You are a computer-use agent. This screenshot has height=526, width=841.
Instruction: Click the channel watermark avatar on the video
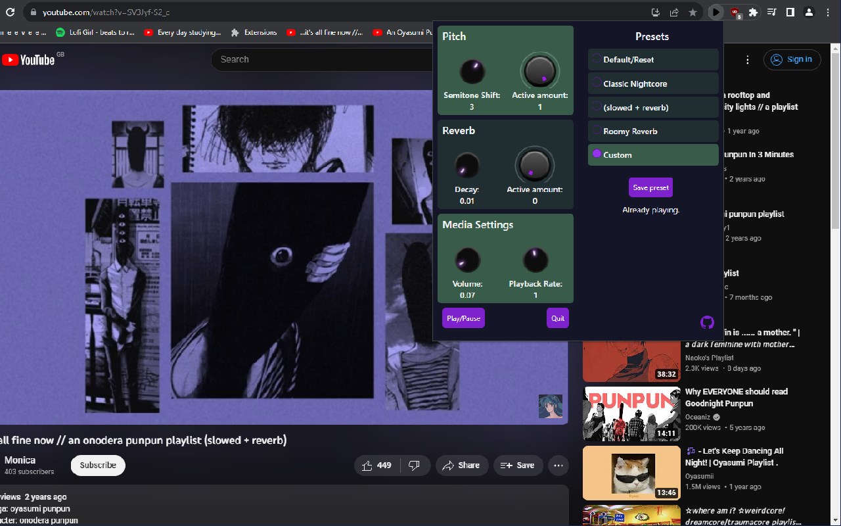[x=551, y=406]
